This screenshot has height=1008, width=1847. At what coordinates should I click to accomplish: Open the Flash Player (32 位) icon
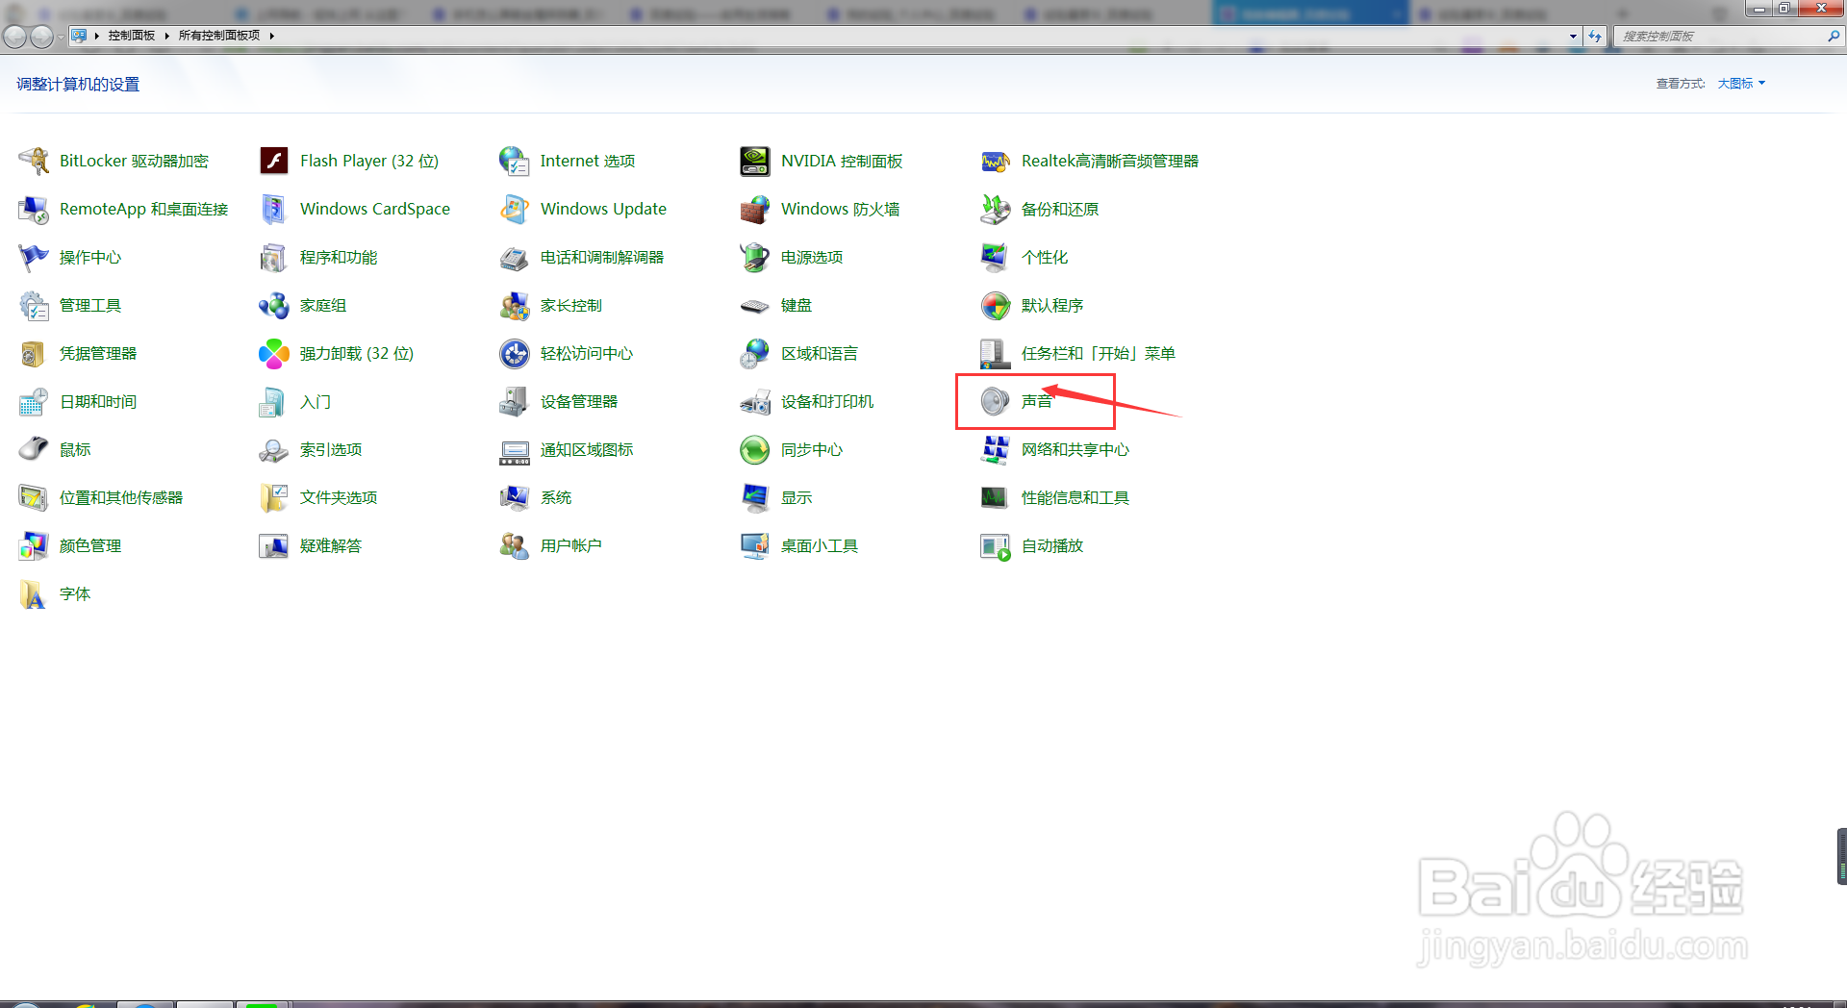point(274,161)
